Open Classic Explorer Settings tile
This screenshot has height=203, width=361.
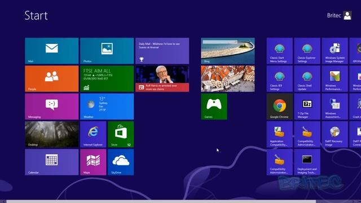pos(307,51)
